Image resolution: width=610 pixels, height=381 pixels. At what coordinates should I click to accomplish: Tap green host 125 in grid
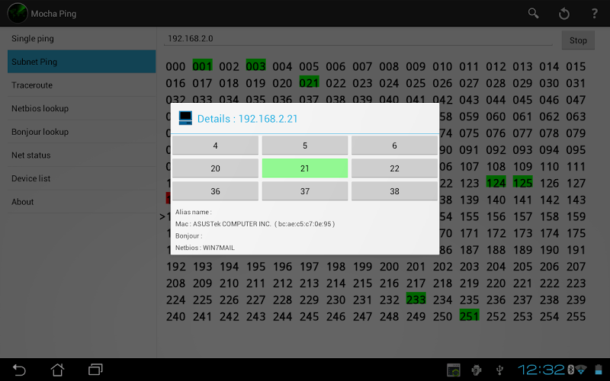point(522,182)
